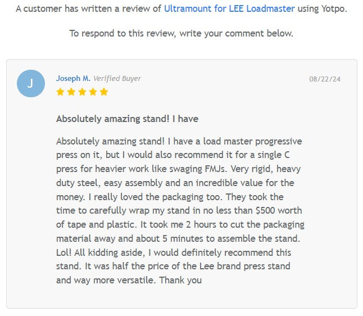This screenshot has width=363, height=316.
Task: Click the review date 08/22/24
Action: pos(325,79)
